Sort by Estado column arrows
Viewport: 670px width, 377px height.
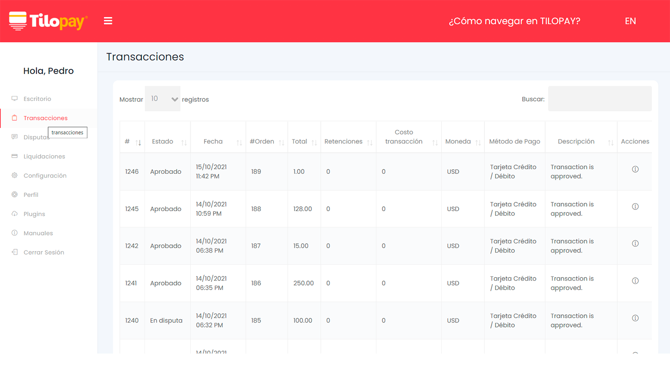click(184, 143)
